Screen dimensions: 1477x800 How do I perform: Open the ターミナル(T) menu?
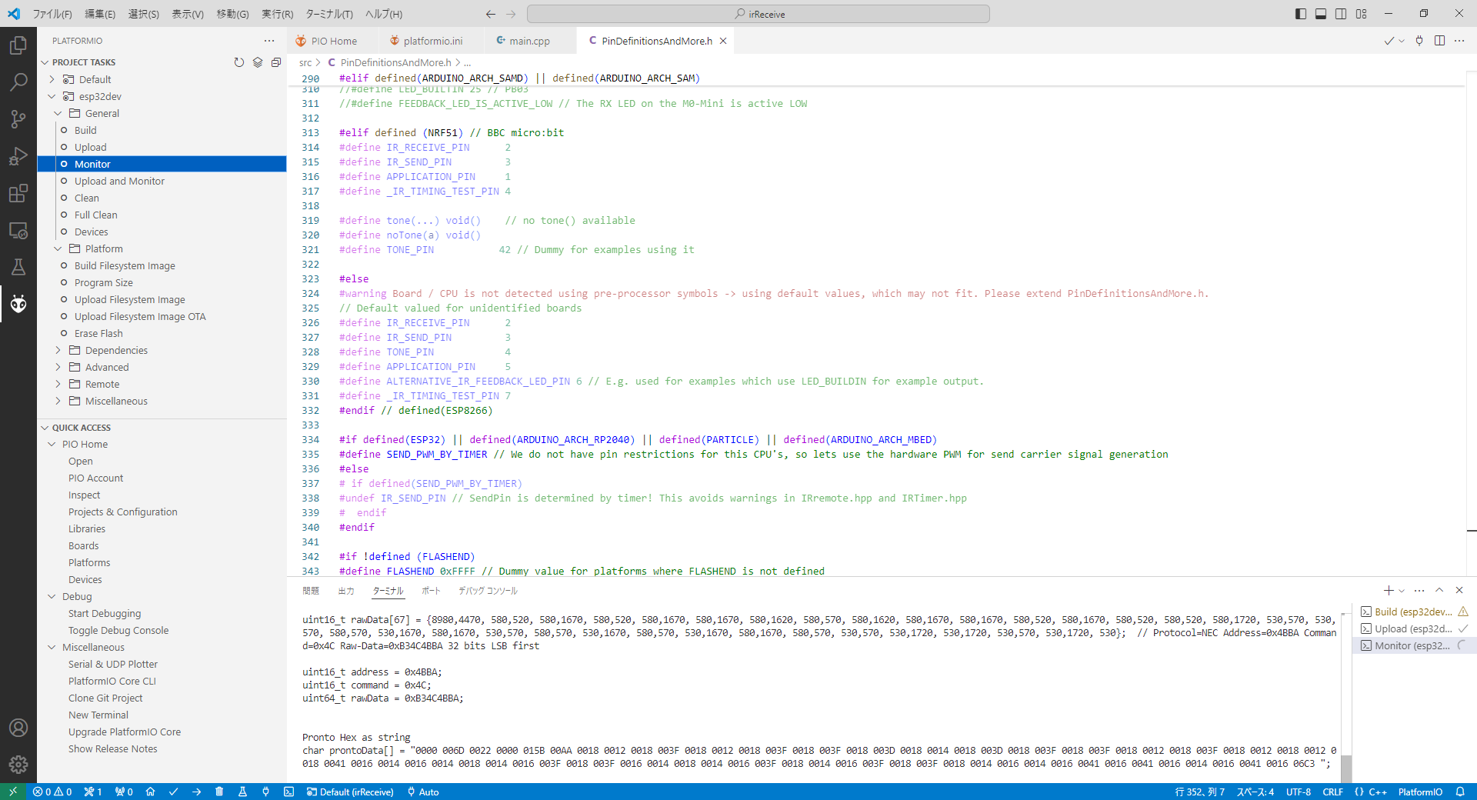(x=328, y=14)
